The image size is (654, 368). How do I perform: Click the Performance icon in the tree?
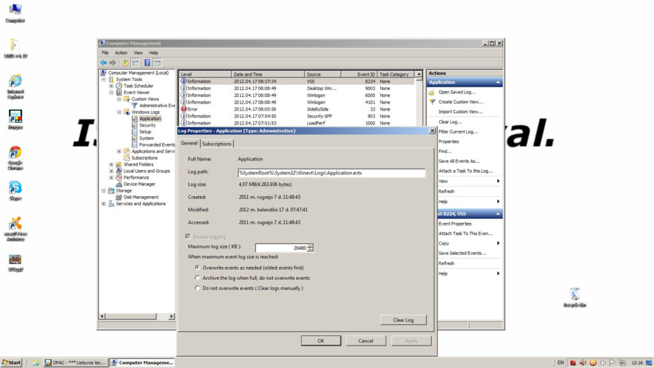pos(119,178)
